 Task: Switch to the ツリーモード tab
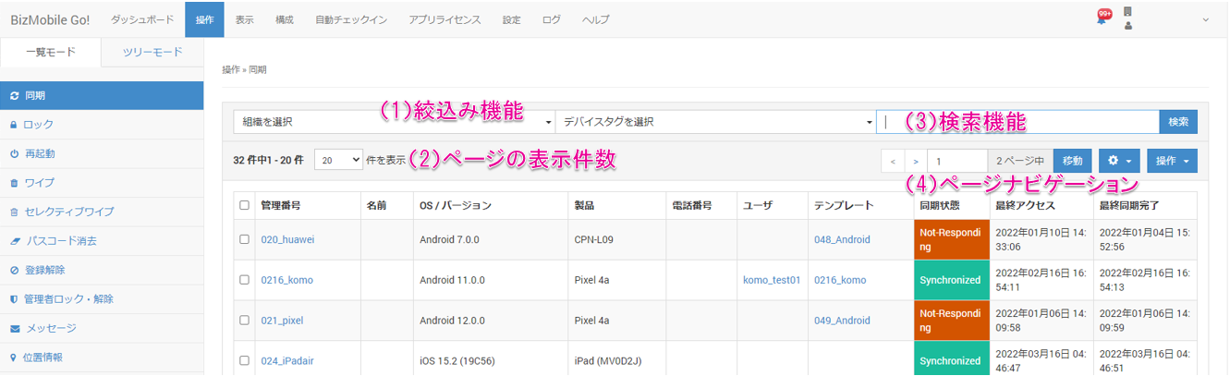152,52
